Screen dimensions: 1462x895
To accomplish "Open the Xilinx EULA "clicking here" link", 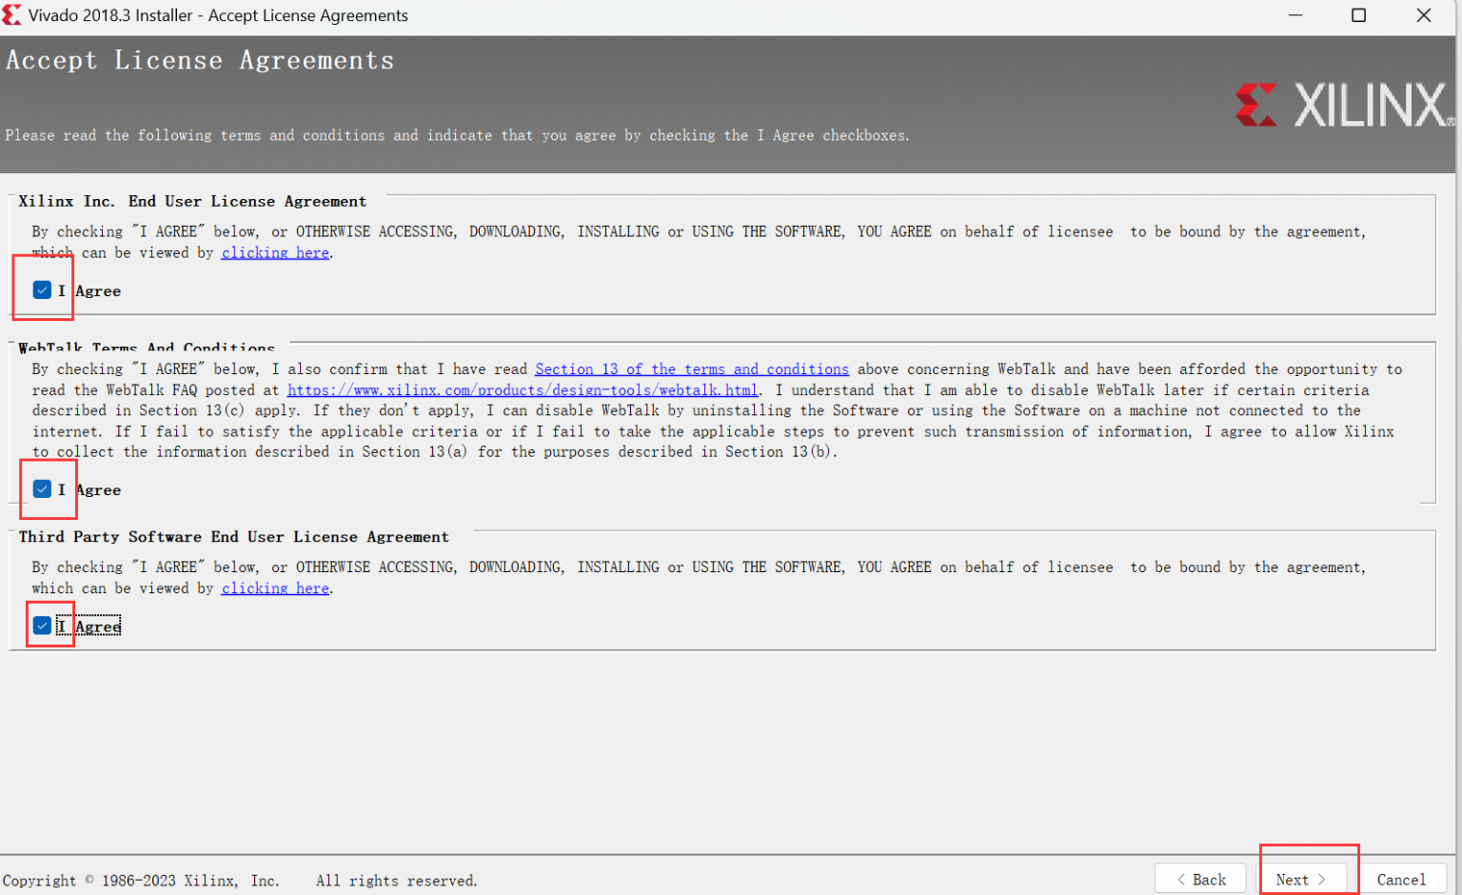I will click(x=275, y=252).
